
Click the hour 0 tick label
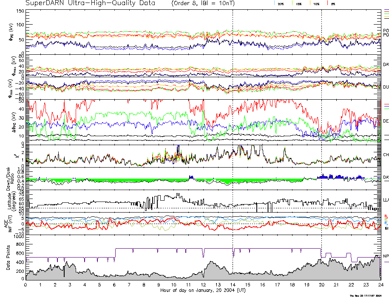click(26, 285)
